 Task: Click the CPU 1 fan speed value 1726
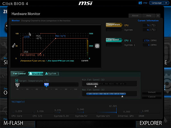pyautogui.click(x=147, y=40)
